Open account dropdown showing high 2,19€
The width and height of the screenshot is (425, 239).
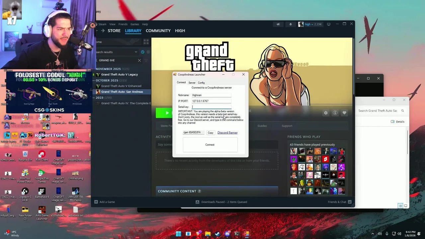[310, 24]
